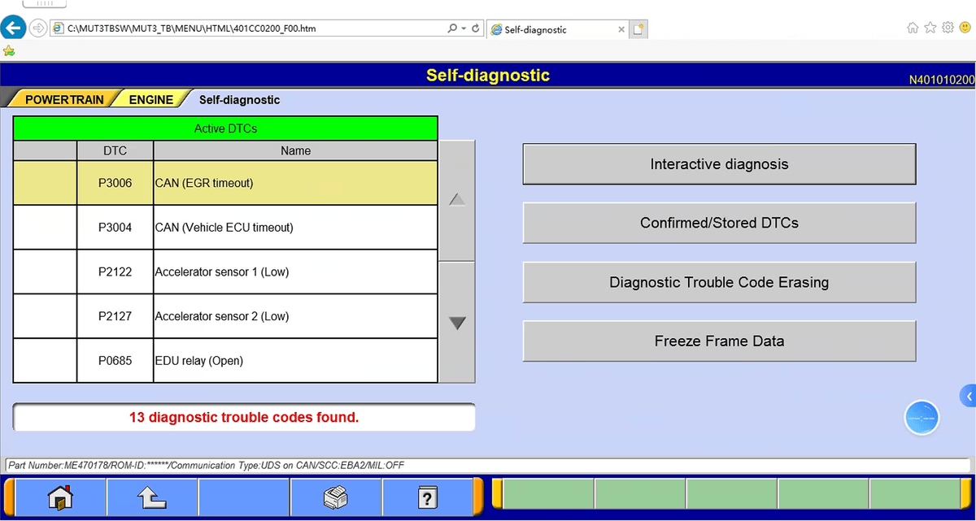Click the round blue floating assistant icon
The height and width of the screenshot is (521, 976).
click(x=922, y=418)
